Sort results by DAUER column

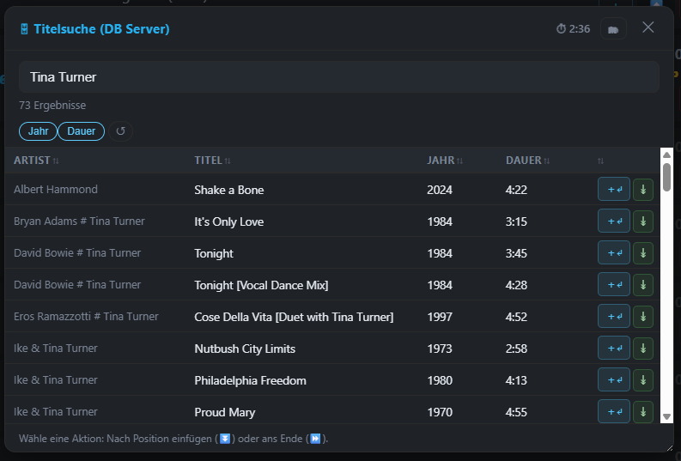tap(527, 161)
